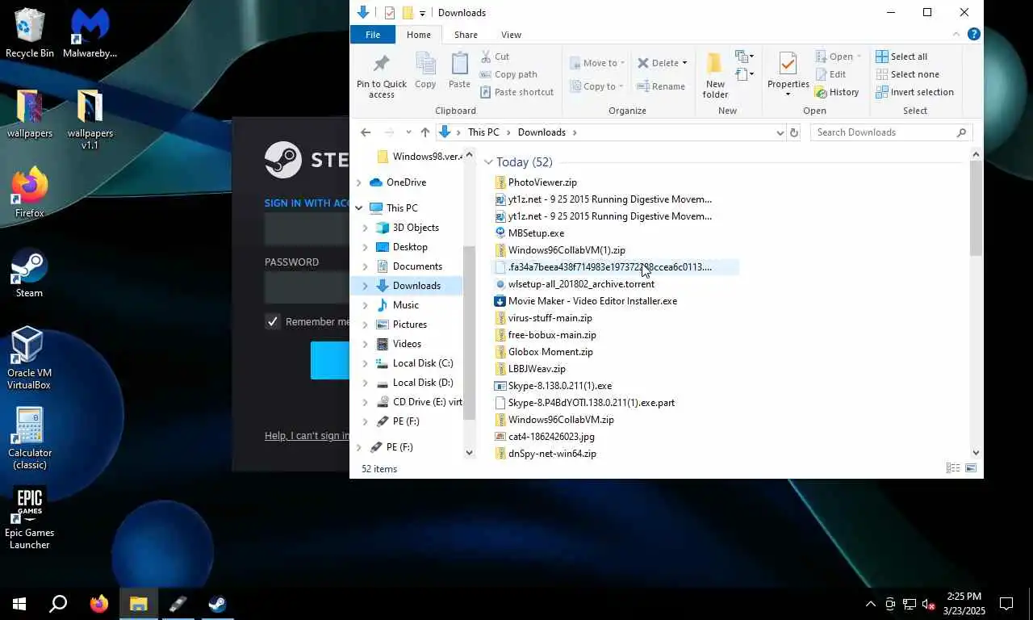Viewport: 1033px width, 620px height.
Task: Go up one folder level arrow
Action: click(424, 132)
